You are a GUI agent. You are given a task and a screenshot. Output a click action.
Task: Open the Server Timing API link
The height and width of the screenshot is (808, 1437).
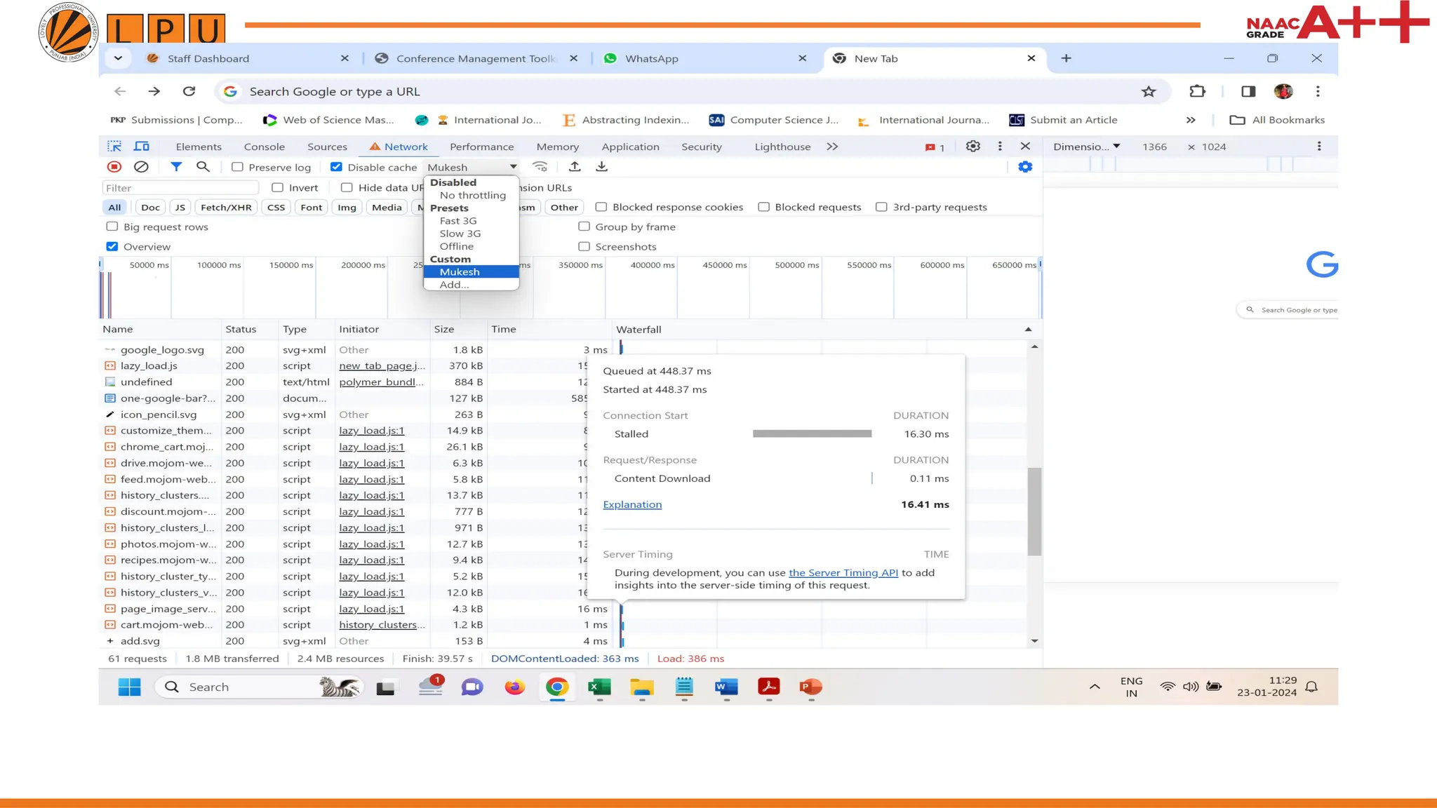pyautogui.click(x=843, y=572)
